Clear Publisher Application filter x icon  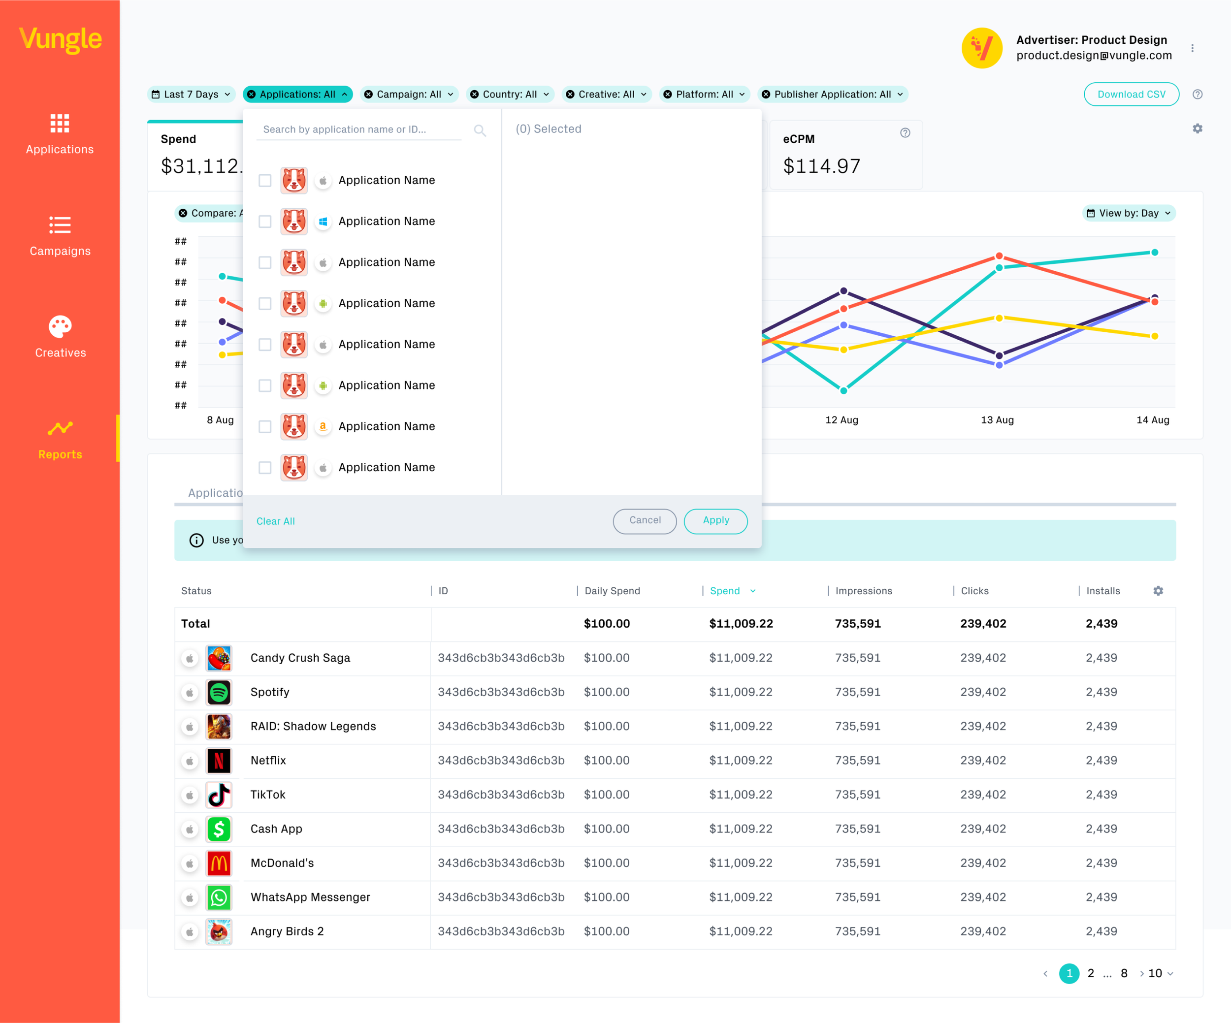click(x=766, y=95)
